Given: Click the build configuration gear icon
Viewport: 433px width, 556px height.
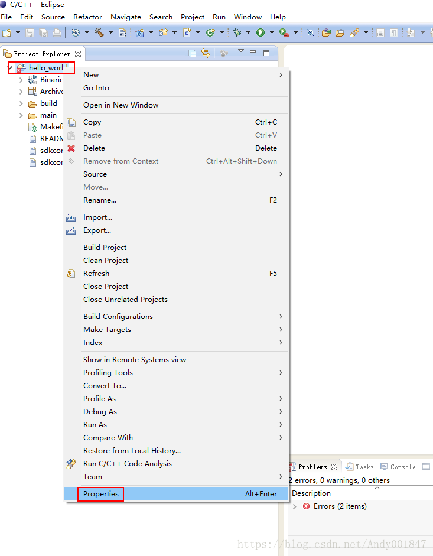Looking at the screenshot, I should [x=76, y=33].
